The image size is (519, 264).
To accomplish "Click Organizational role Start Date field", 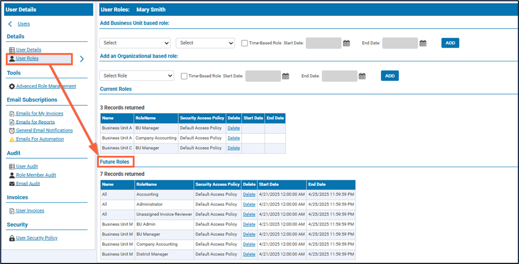I will (x=263, y=76).
